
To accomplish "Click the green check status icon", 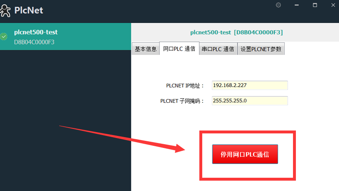I will pyautogui.click(x=4, y=36).
